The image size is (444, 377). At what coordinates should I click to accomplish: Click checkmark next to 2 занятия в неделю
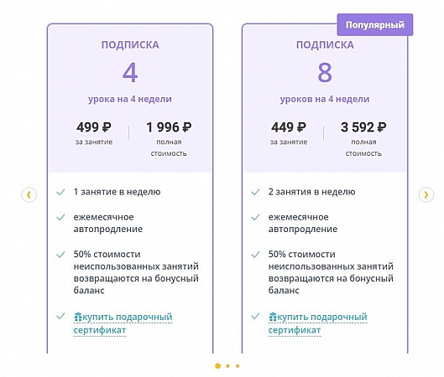click(x=255, y=192)
